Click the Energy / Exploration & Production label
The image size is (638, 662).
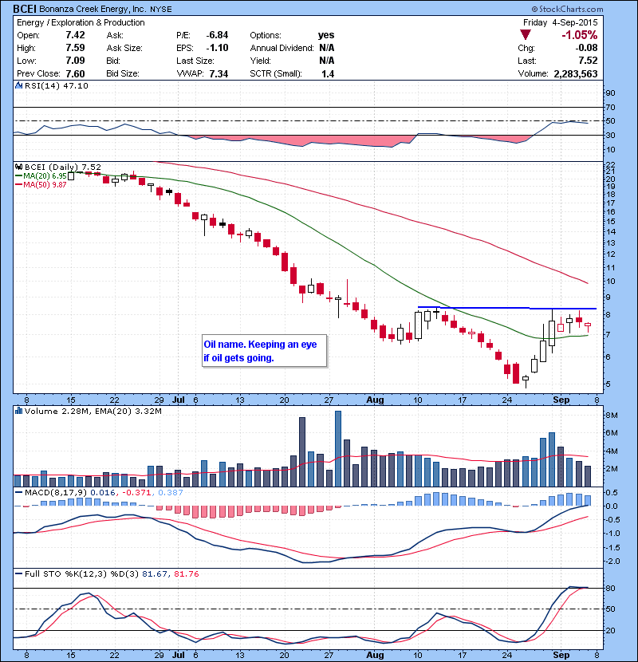(81, 22)
